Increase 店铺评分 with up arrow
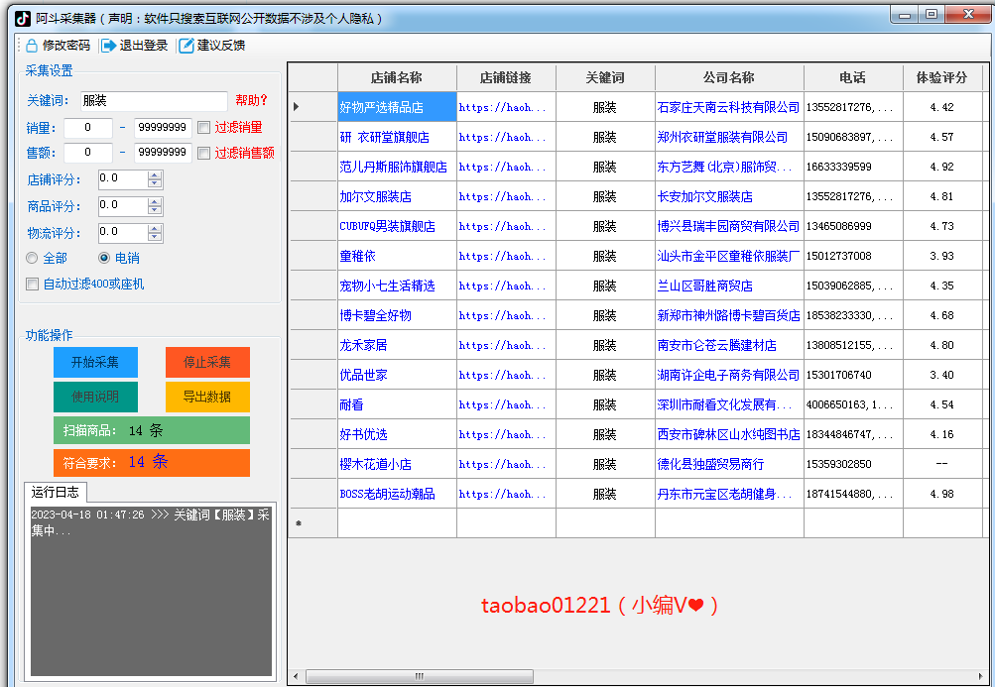Screen dimensions: 995x687 pyautogui.click(x=155, y=175)
